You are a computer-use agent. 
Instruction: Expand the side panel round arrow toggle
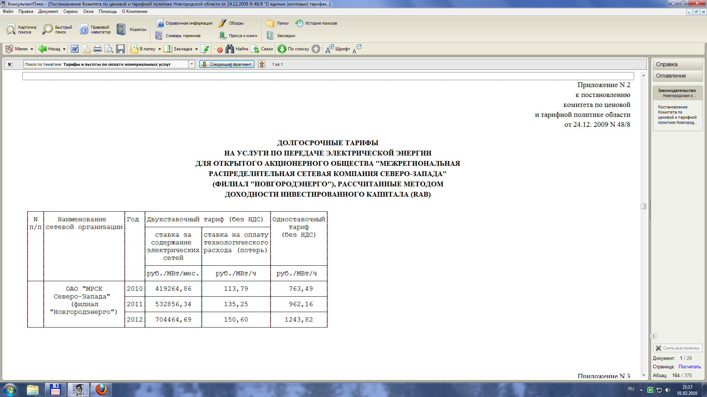654,336
